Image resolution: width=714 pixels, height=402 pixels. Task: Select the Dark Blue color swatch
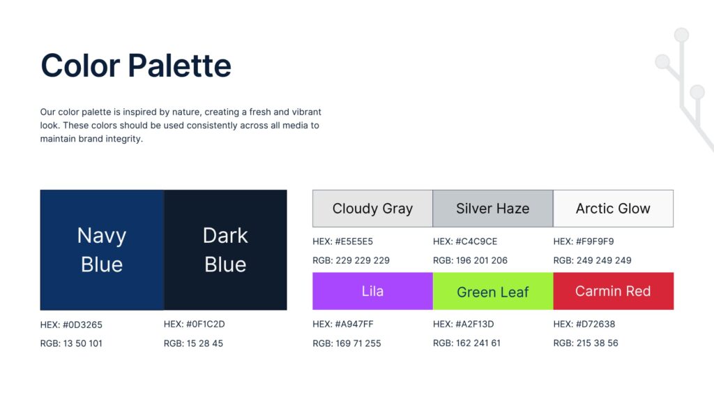tap(225, 250)
